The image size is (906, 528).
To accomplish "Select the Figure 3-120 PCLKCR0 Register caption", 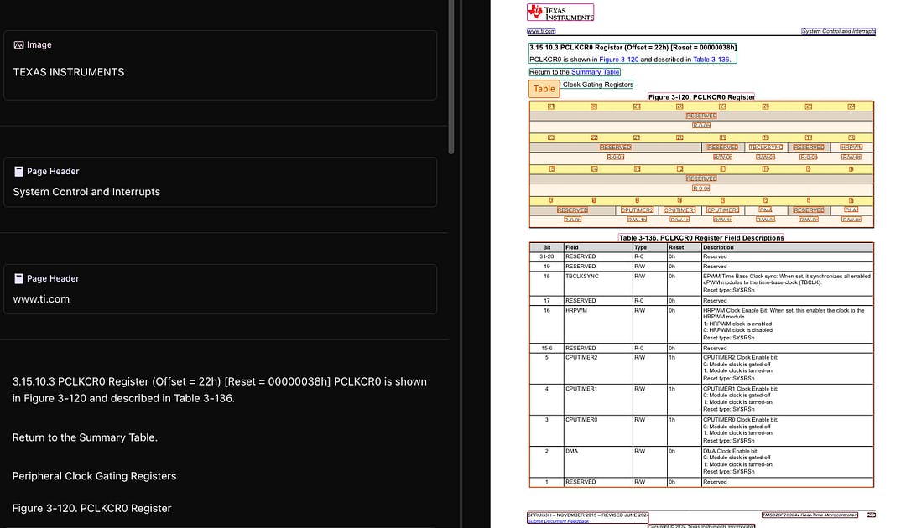I will point(701,97).
